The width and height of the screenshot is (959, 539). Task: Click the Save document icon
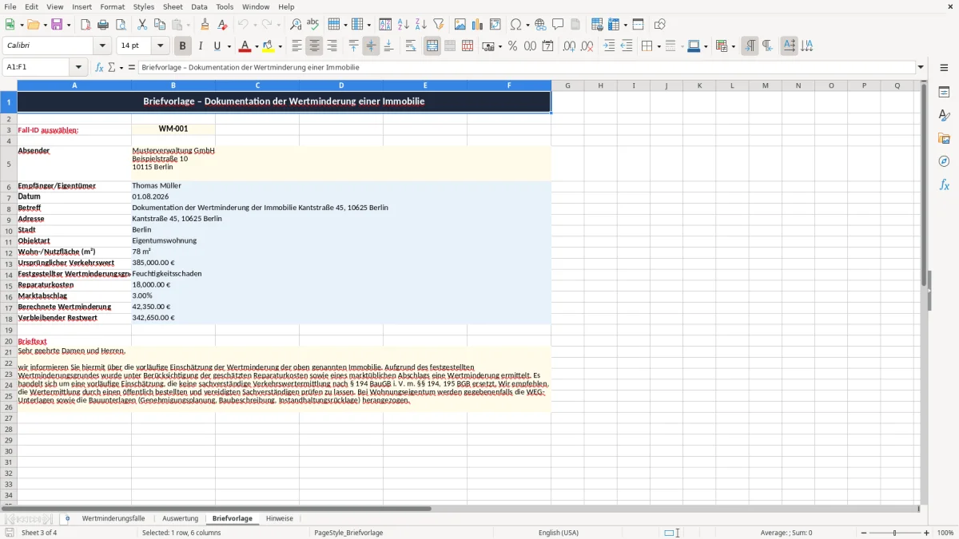pyautogui.click(x=57, y=25)
